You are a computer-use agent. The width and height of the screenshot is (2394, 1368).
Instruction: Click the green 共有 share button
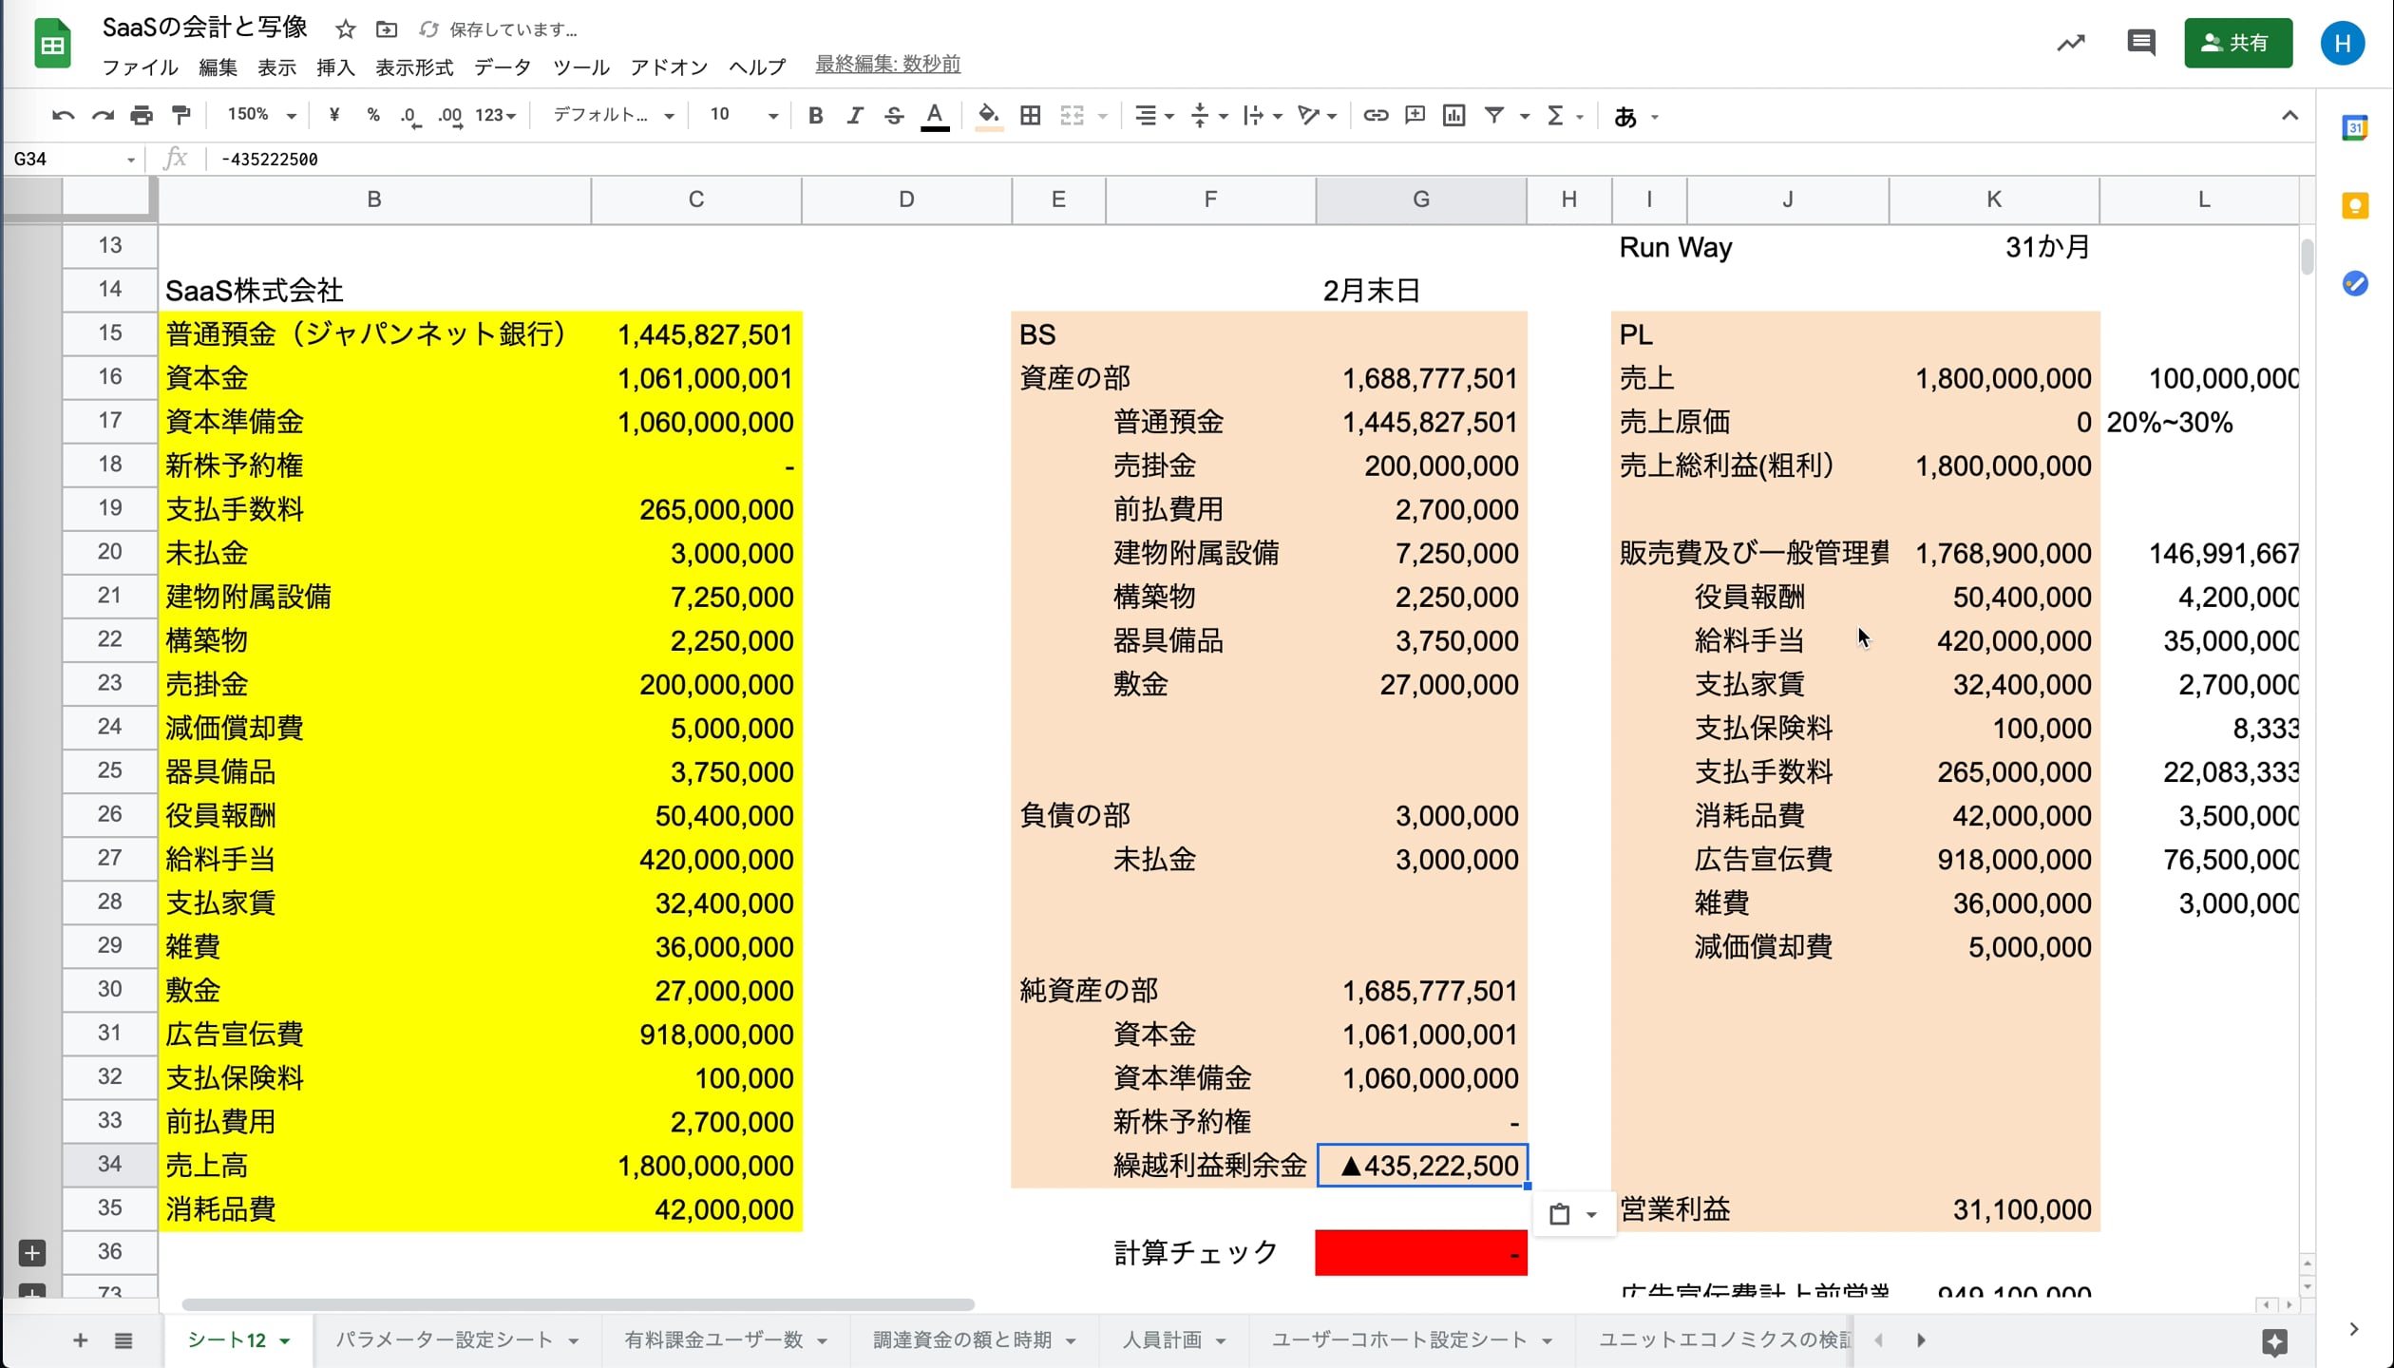click(2237, 43)
